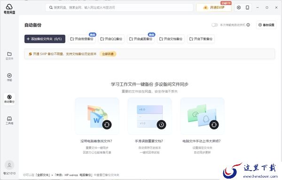Click the text 手滑误删重要文档?
The width and height of the screenshot is (282, 180).
tap(149, 141)
